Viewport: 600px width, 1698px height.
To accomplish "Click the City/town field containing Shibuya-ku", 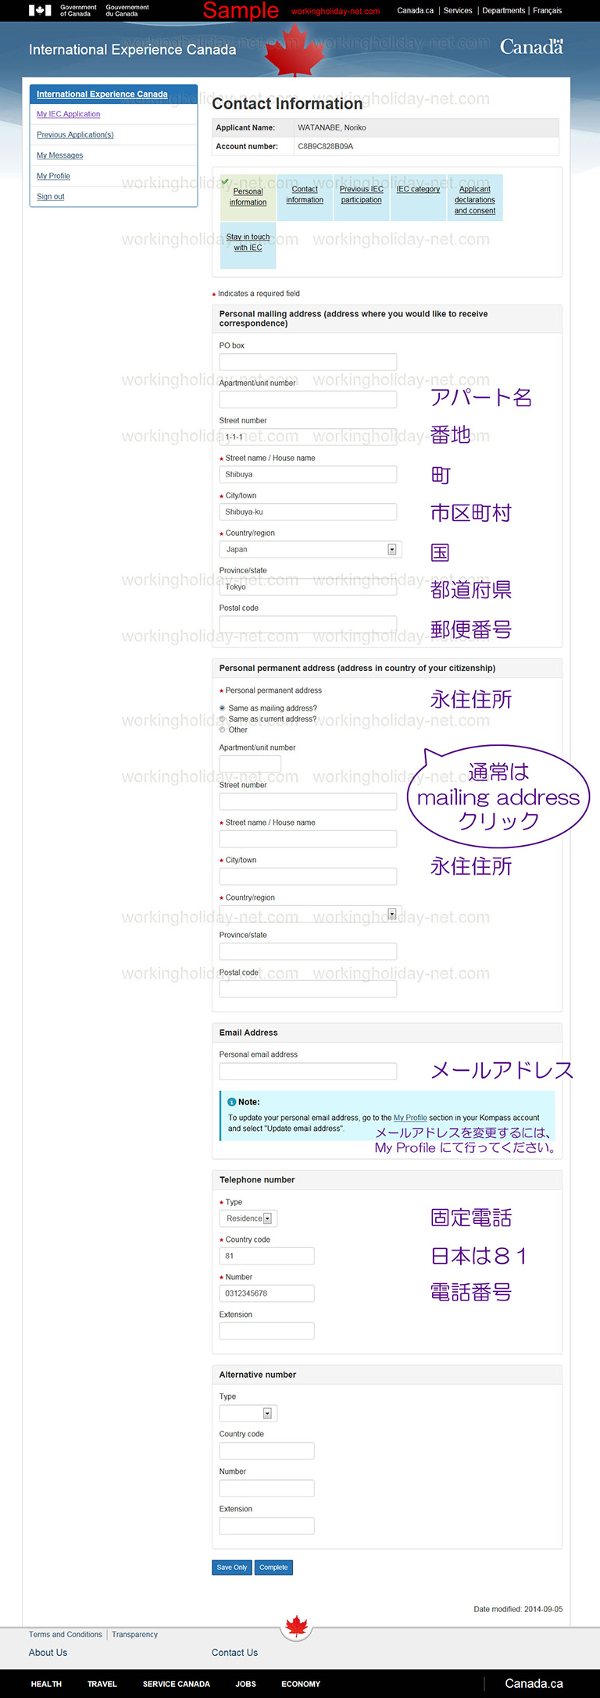I will (308, 512).
